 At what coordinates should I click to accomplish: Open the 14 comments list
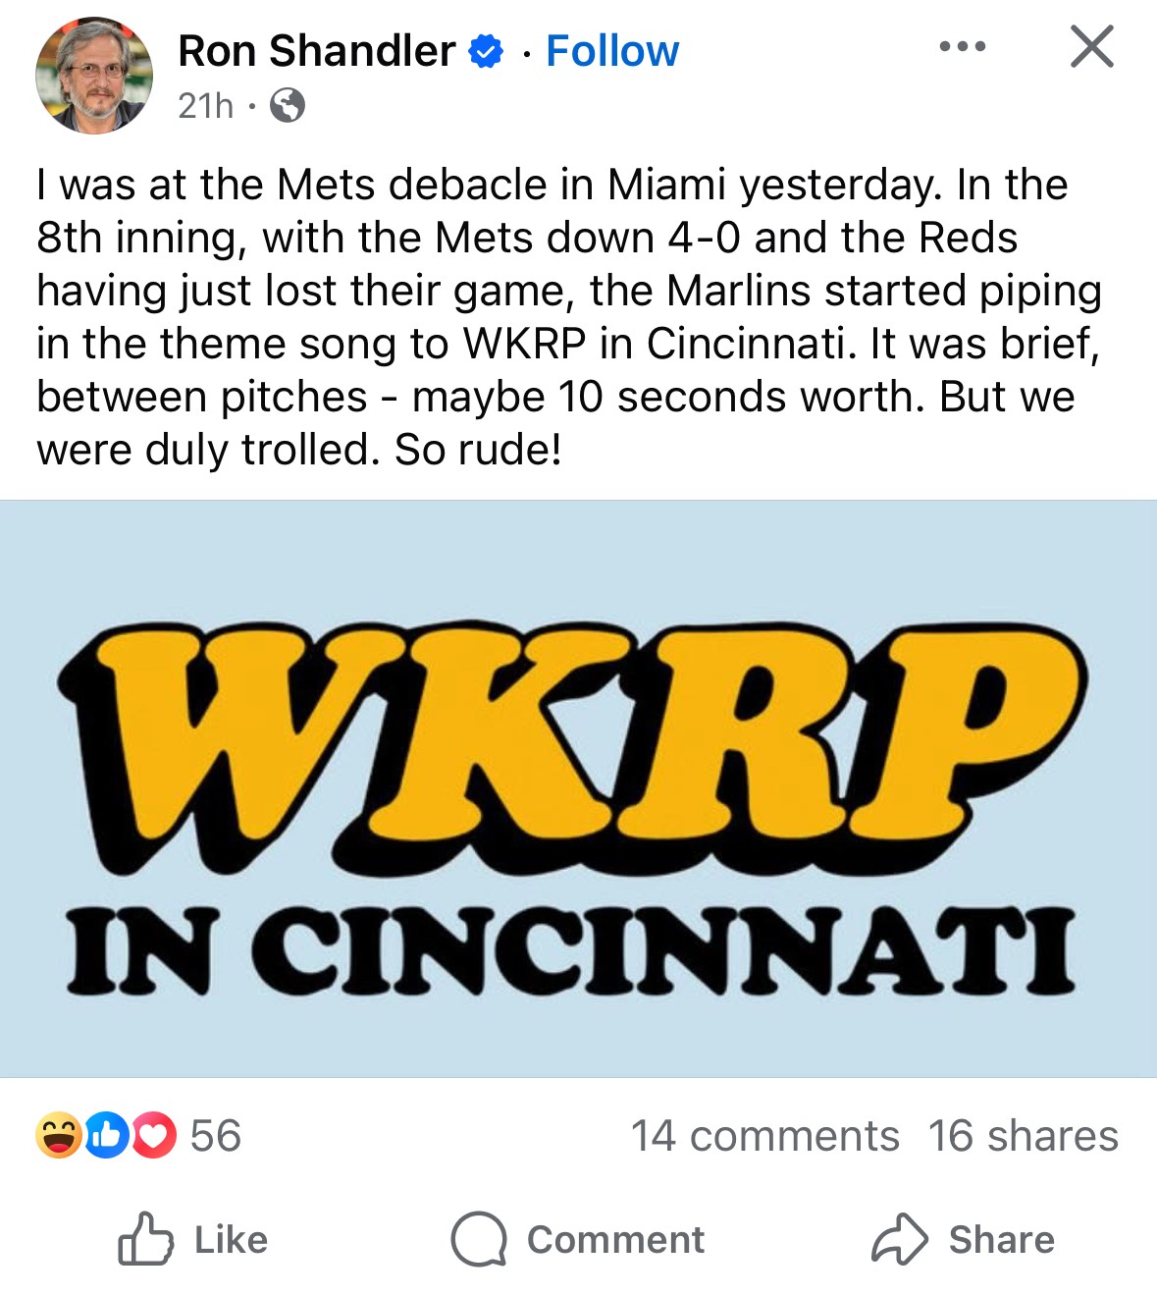(x=764, y=1136)
